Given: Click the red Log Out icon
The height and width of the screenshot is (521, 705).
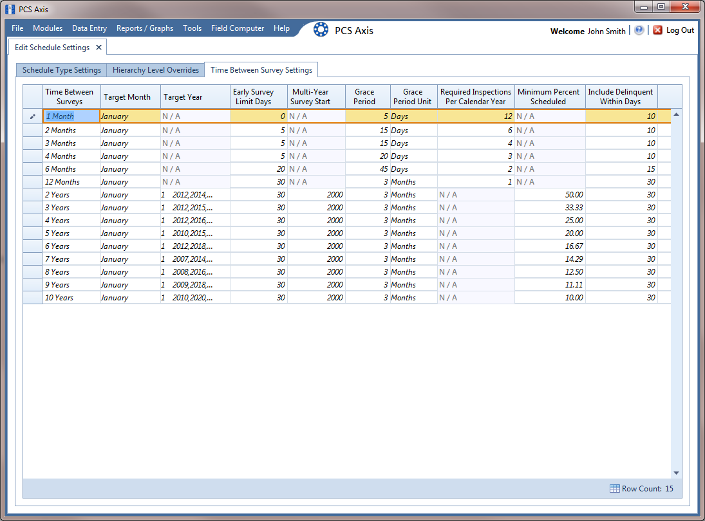Looking at the screenshot, I should click(x=657, y=30).
